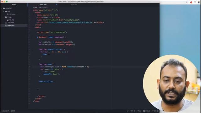Open style.css in the project tree
Image resolution: width=201 pixels, height=113 pixels.
click(x=12, y=14)
